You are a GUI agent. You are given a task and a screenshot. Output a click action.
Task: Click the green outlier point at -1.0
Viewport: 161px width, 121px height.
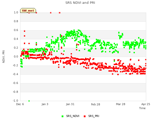(x=29, y=101)
